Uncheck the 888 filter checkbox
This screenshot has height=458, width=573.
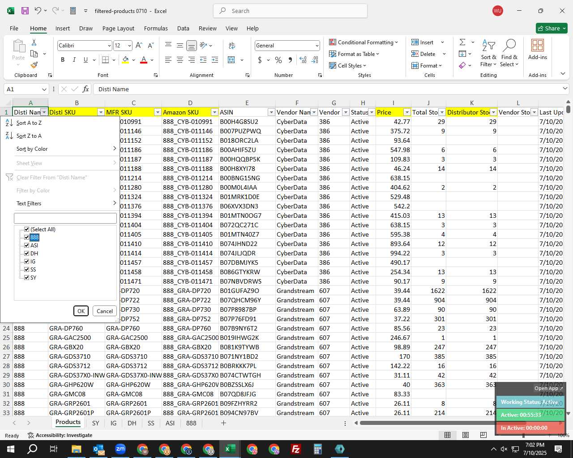27,237
